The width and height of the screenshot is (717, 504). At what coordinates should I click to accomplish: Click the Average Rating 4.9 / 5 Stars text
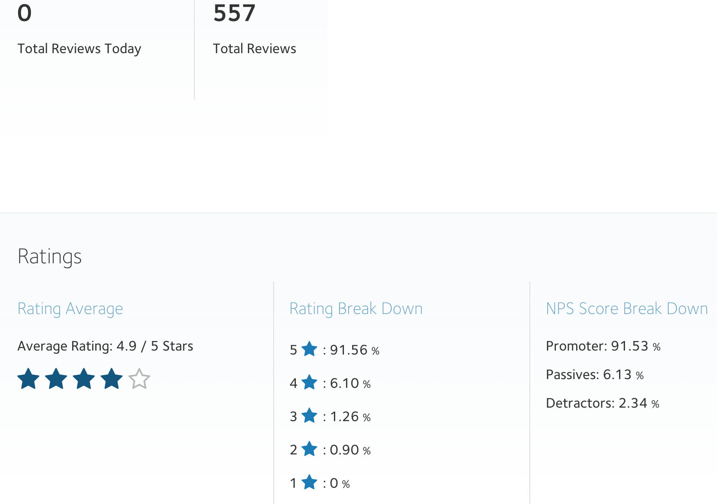pyautogui.click(x=105, y=346)
